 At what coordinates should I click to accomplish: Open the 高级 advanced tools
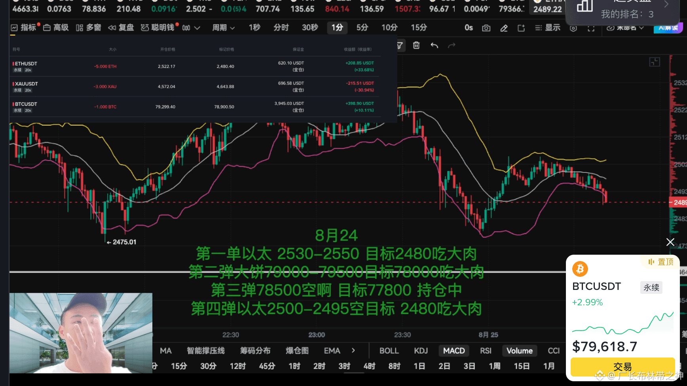pyautogui.click(x=56, y=28)
